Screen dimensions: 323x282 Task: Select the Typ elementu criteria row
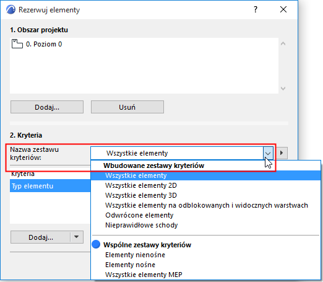coord(50,186)
